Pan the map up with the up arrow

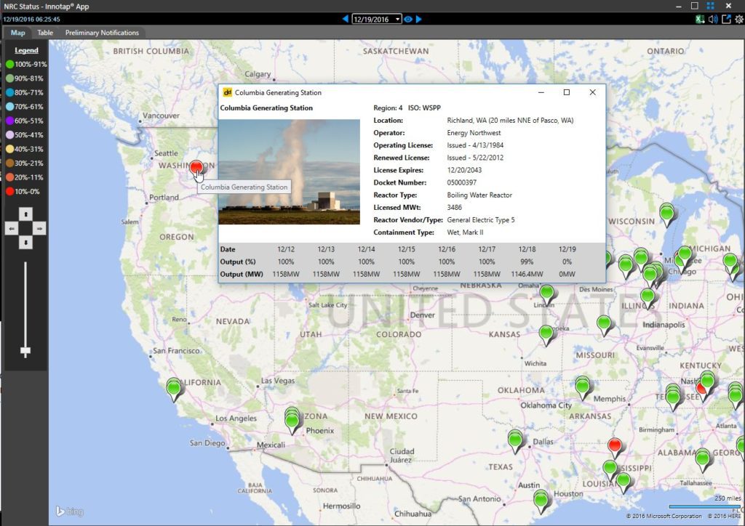tap(25, 214)
